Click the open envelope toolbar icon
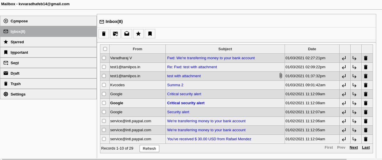 127,34
